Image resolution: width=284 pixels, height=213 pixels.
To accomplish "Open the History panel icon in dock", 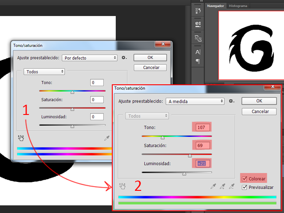I will click(198, 11).
